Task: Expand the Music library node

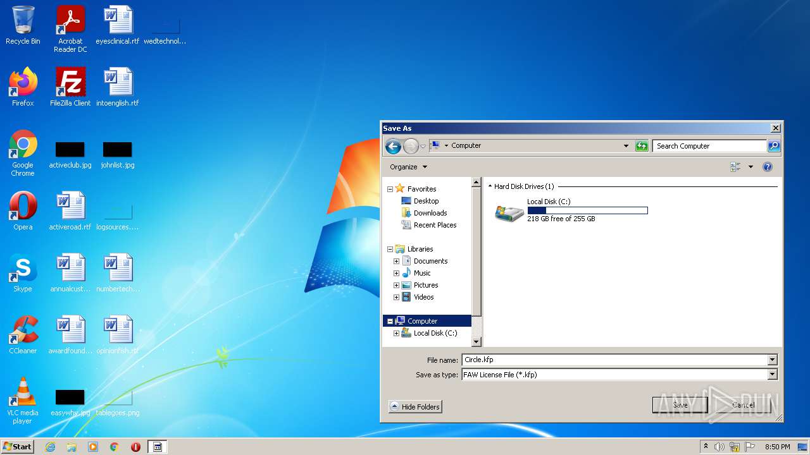Action: point(396,273)
